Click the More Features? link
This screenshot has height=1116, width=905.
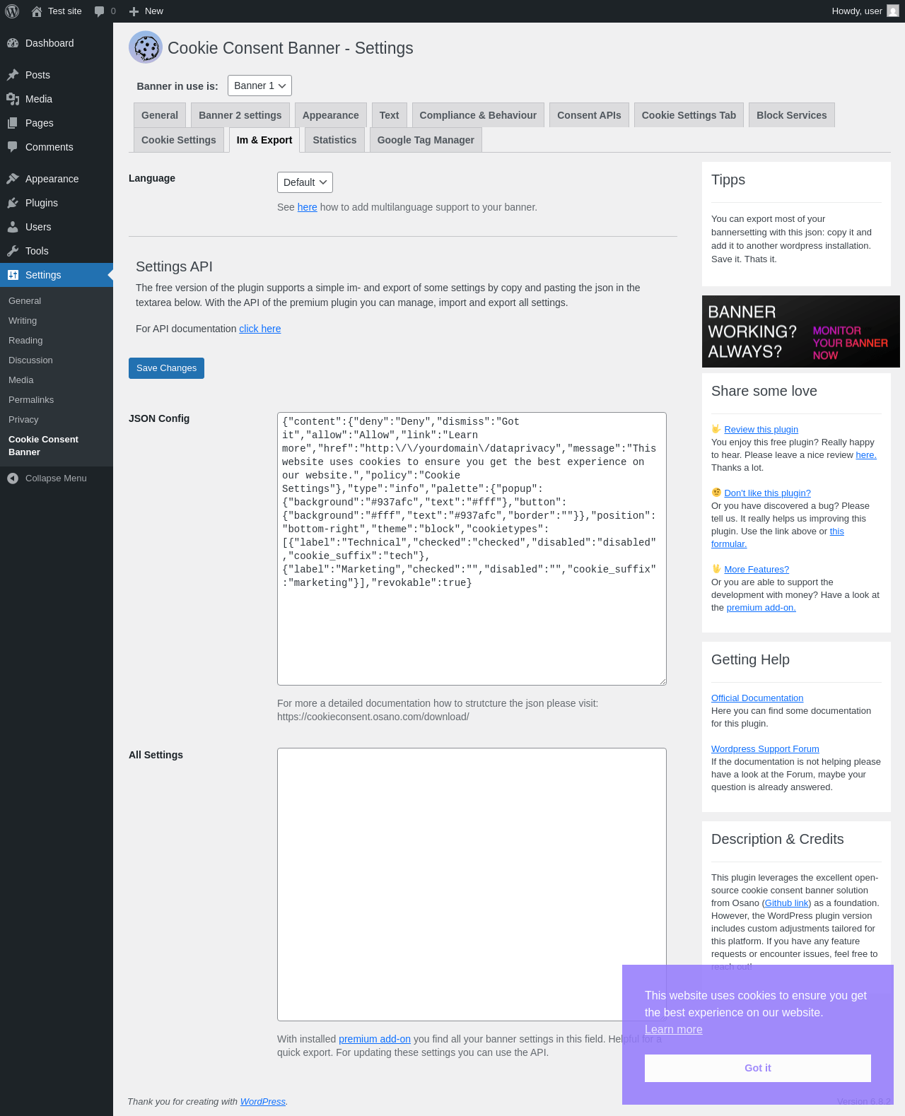[x=757, y=569]
